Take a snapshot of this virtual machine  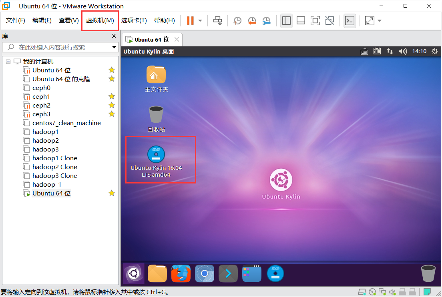[x=237, y=20]
